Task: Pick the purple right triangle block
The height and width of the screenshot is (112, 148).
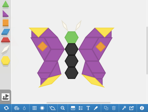Action: pos(5,14)
